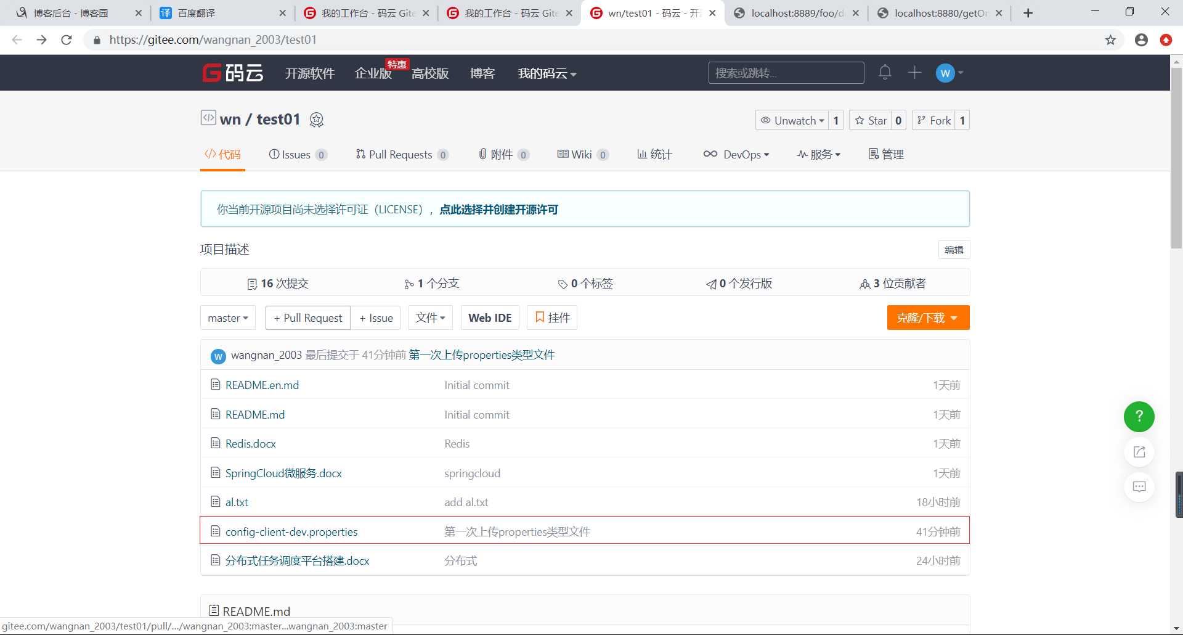Click 博客 in the top navigation

click(x=482, y=73)
